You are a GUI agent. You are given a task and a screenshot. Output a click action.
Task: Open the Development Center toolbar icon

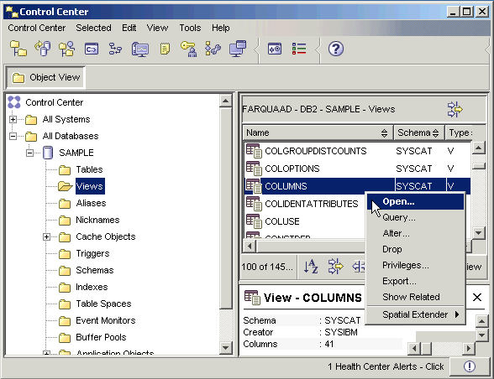click(x=213, y=49)
